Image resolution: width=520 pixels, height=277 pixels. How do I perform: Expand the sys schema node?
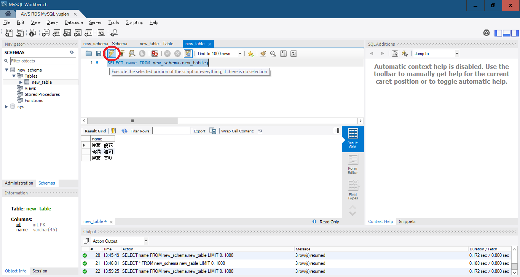pyautogui.click(x=6, y=107)
